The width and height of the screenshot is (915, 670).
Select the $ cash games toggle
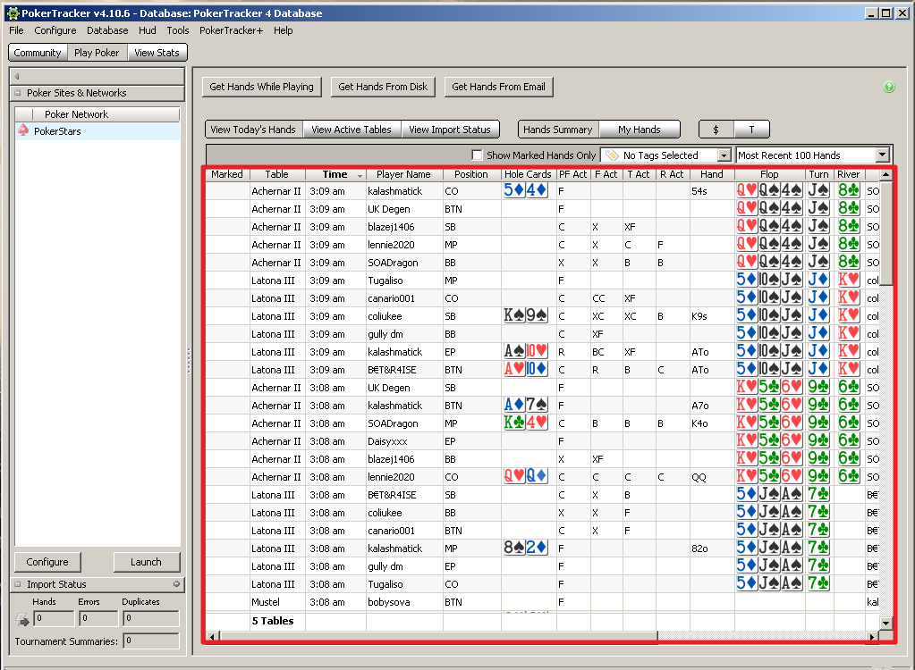pos(716,130)
